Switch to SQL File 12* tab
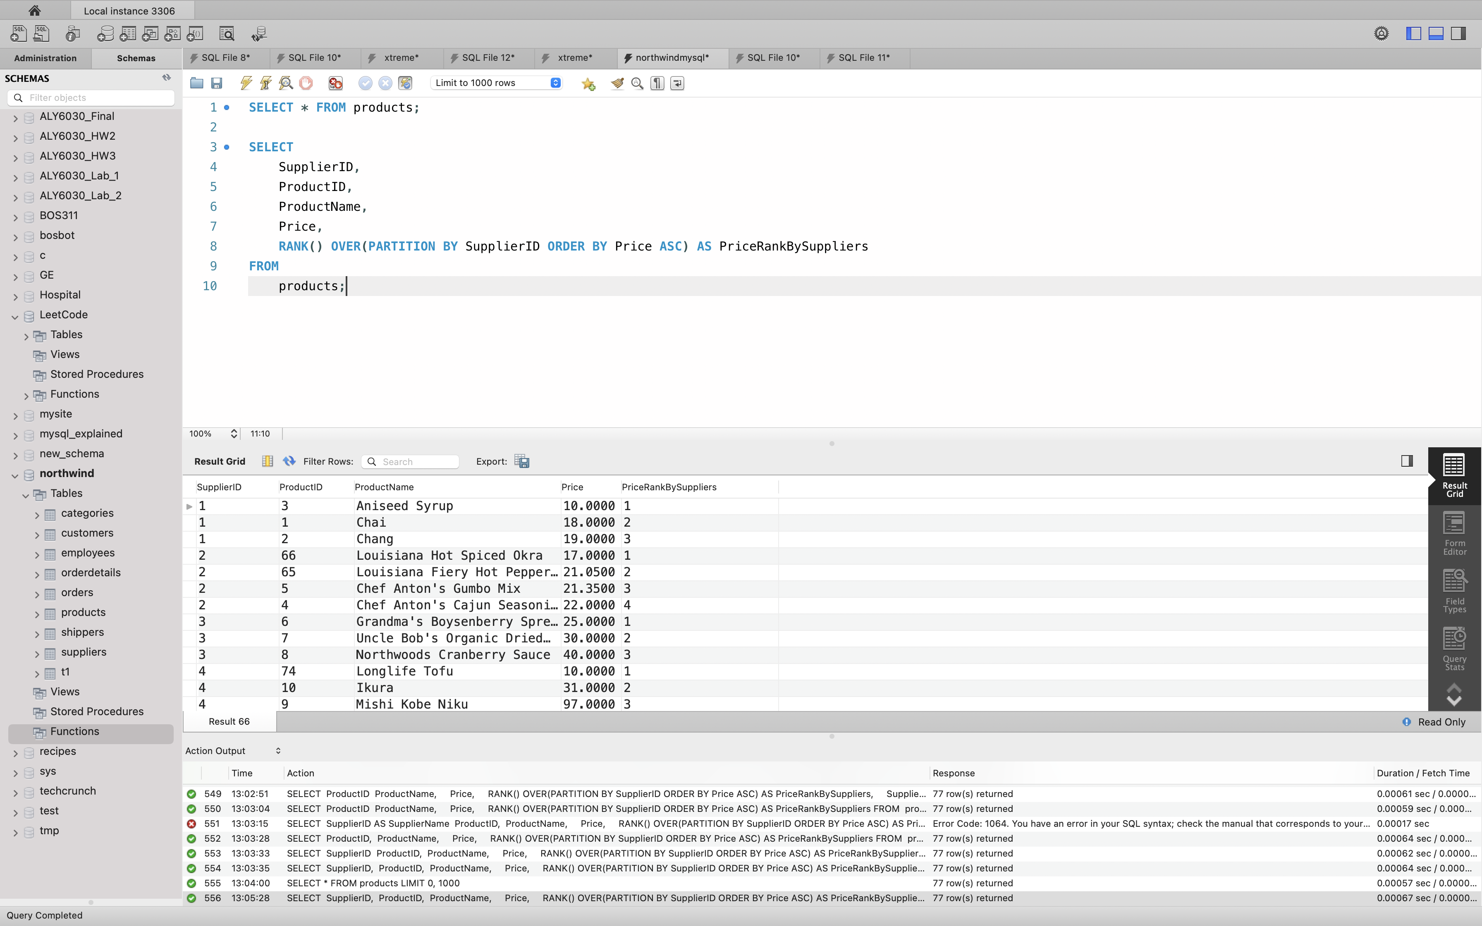This screenshot has height=926, width=1482. 488,57
